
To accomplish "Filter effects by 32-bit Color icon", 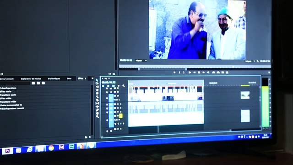I will (x=38, y=83).
